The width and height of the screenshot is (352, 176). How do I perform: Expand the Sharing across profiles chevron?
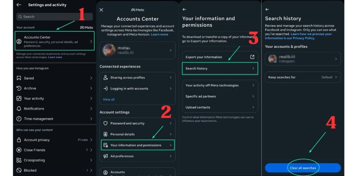[170, 78]
